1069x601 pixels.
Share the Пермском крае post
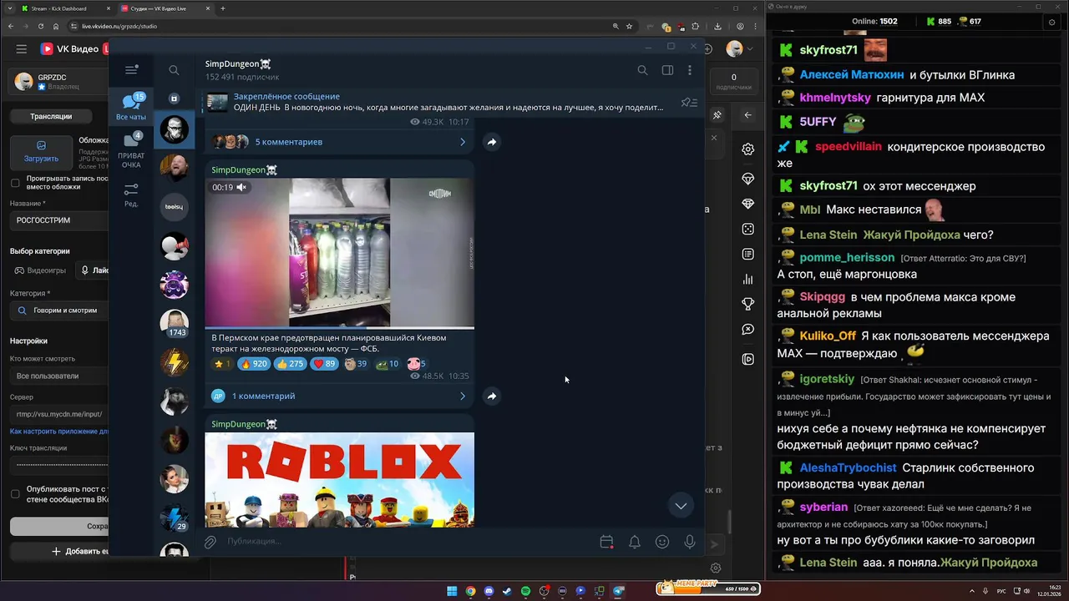pos(491,396)
